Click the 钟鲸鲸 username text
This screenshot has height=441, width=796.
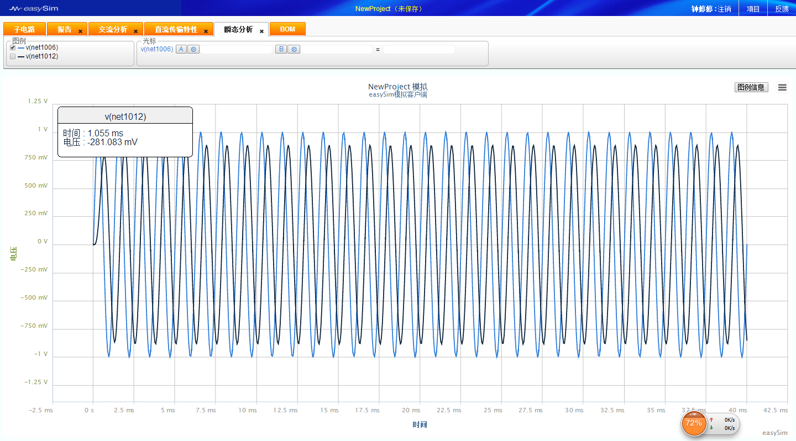(x=702, y=9)
